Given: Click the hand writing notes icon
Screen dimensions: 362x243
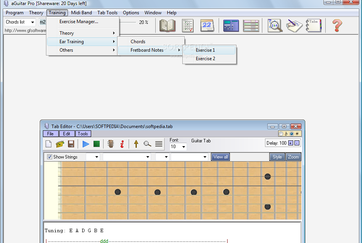Looking at the screenshot, I should pos(294,25).
